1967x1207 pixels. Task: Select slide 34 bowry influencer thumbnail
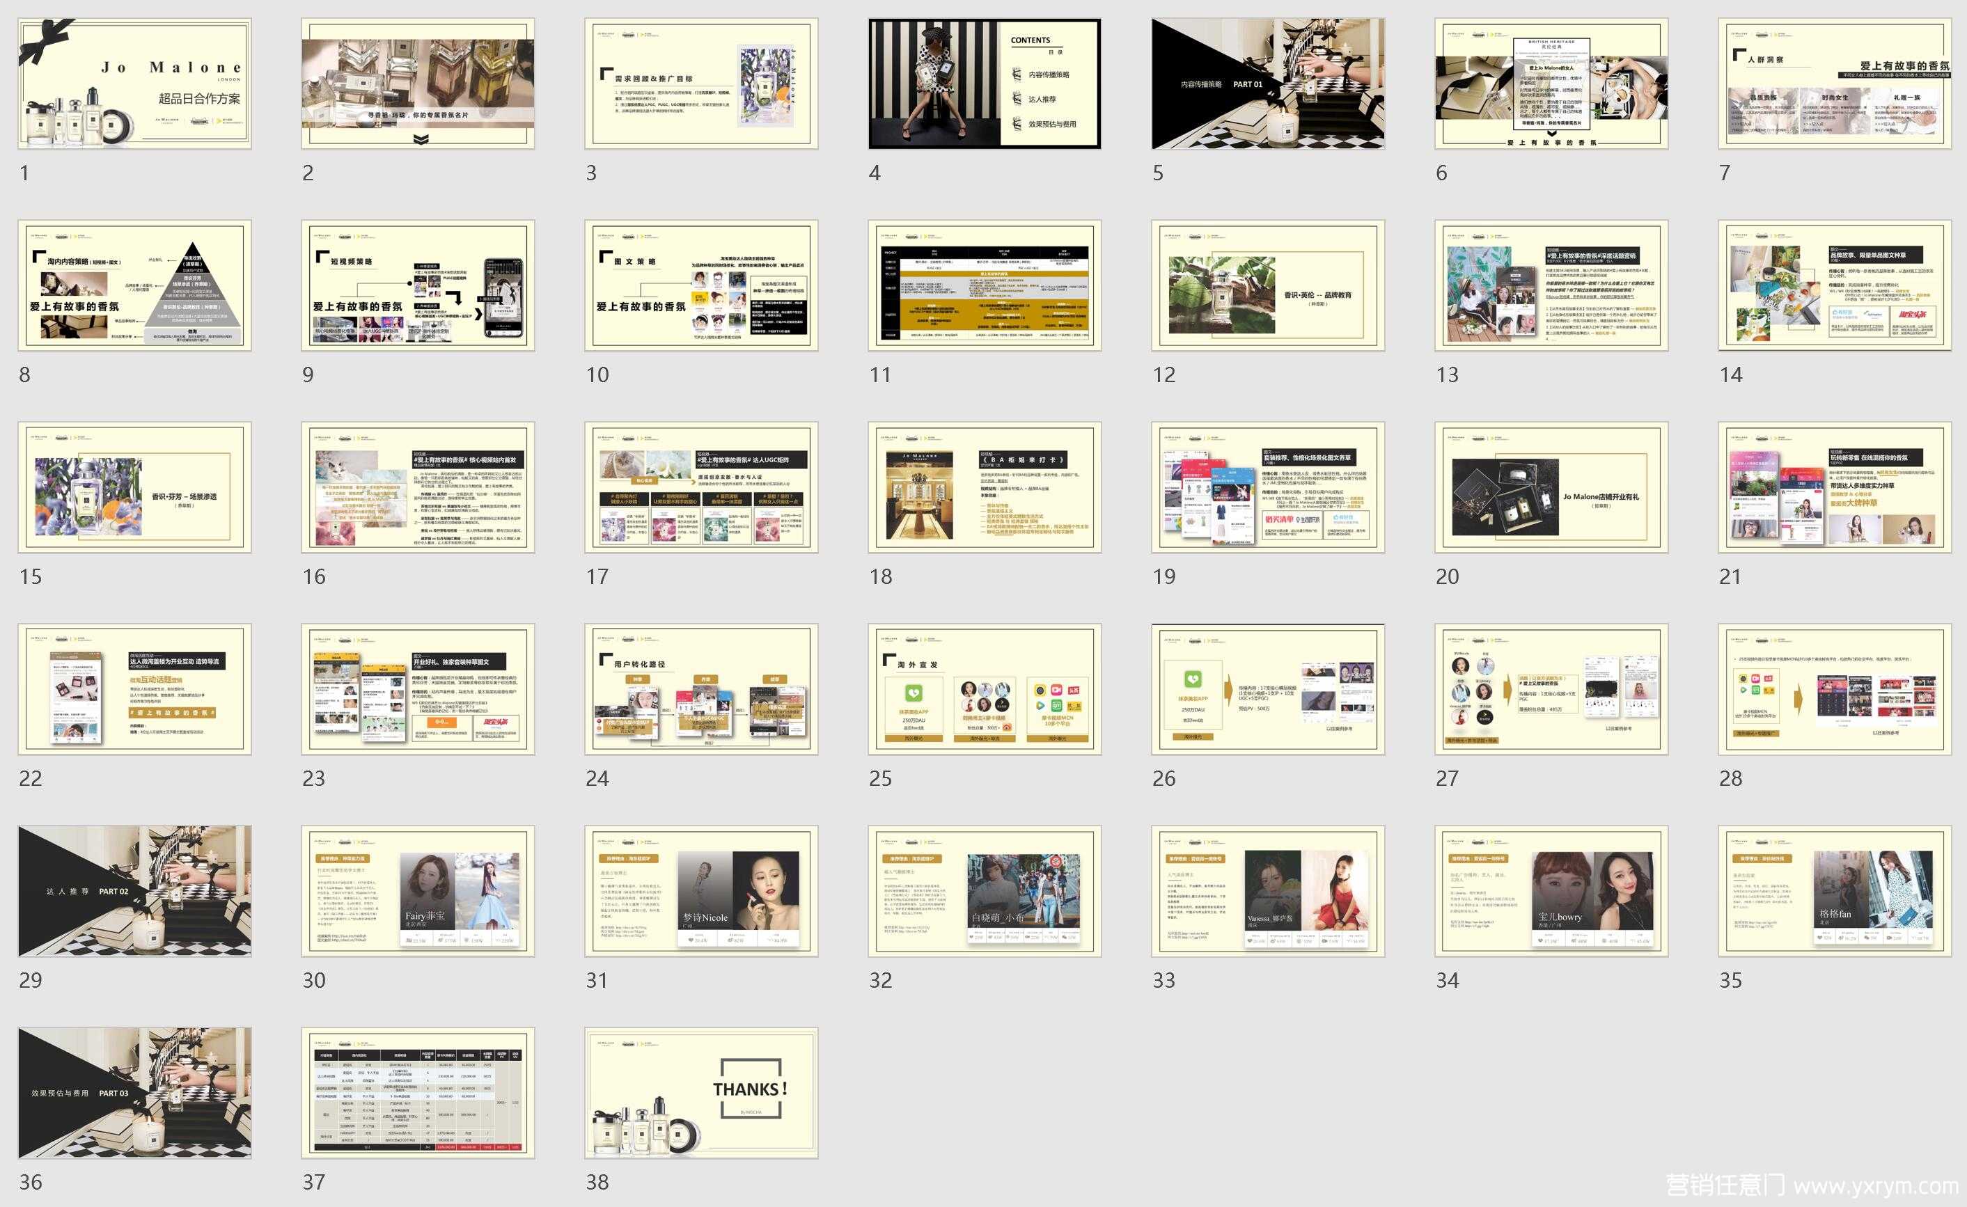point(1552,892)
